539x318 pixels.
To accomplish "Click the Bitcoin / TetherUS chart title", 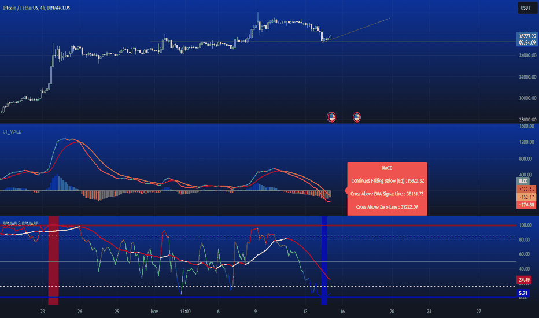I will tap(36, 8).
